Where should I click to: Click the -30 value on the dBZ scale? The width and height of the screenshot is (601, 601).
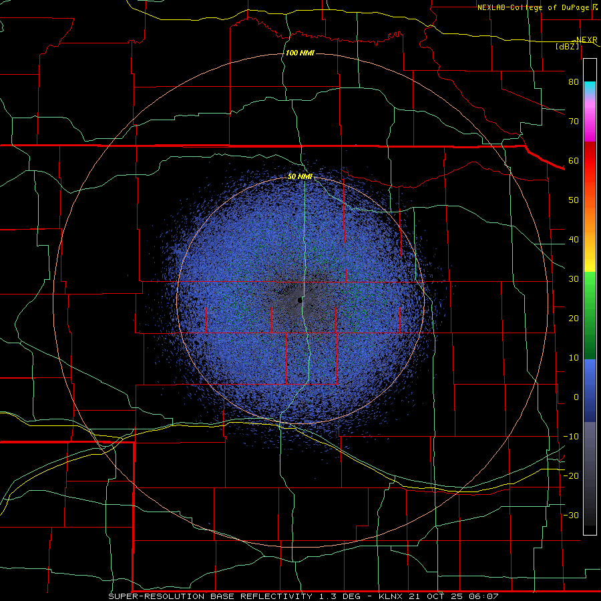pos(571,516)
